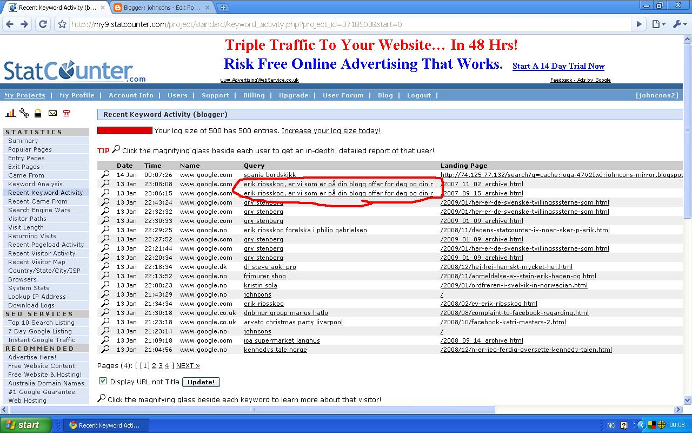Viewport: 692px width, 433px height.
Task: Click the red trash can delete icon
Action: (x=66, y=113)
